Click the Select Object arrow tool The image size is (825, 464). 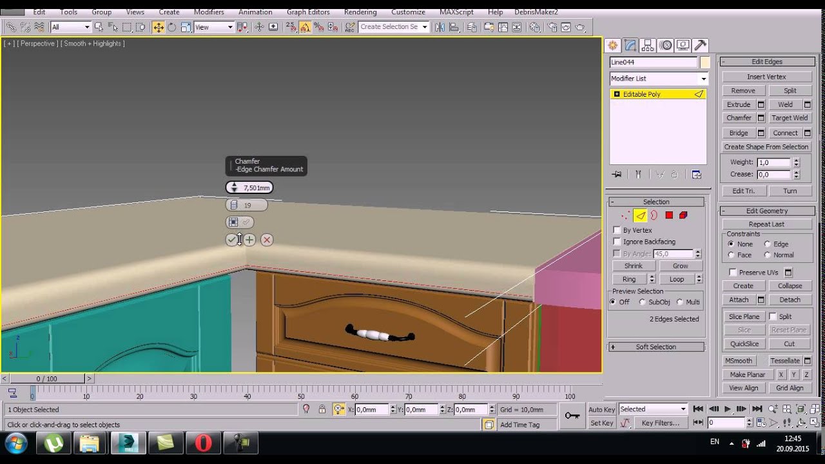tap(99, 27)
